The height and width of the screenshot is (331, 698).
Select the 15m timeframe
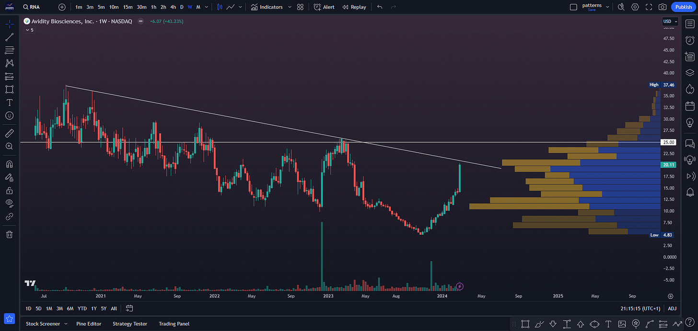[128, 7]
